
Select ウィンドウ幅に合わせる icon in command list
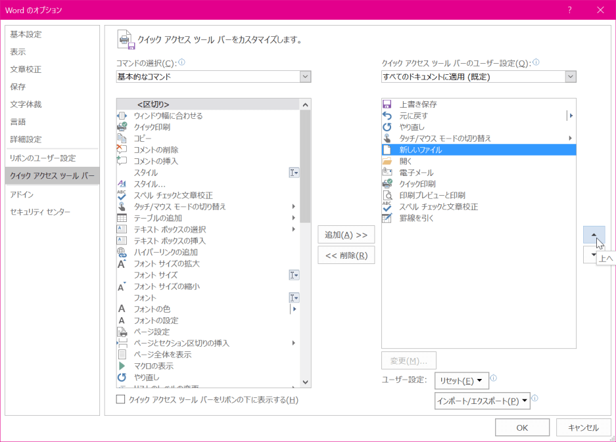pos(122,116)
